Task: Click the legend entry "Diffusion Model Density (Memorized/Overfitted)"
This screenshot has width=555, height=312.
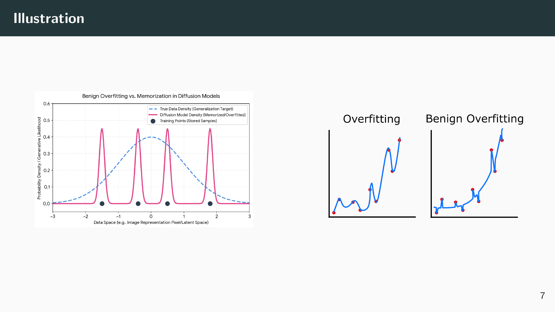Action: pyautogui.click(x=203, y=115)
